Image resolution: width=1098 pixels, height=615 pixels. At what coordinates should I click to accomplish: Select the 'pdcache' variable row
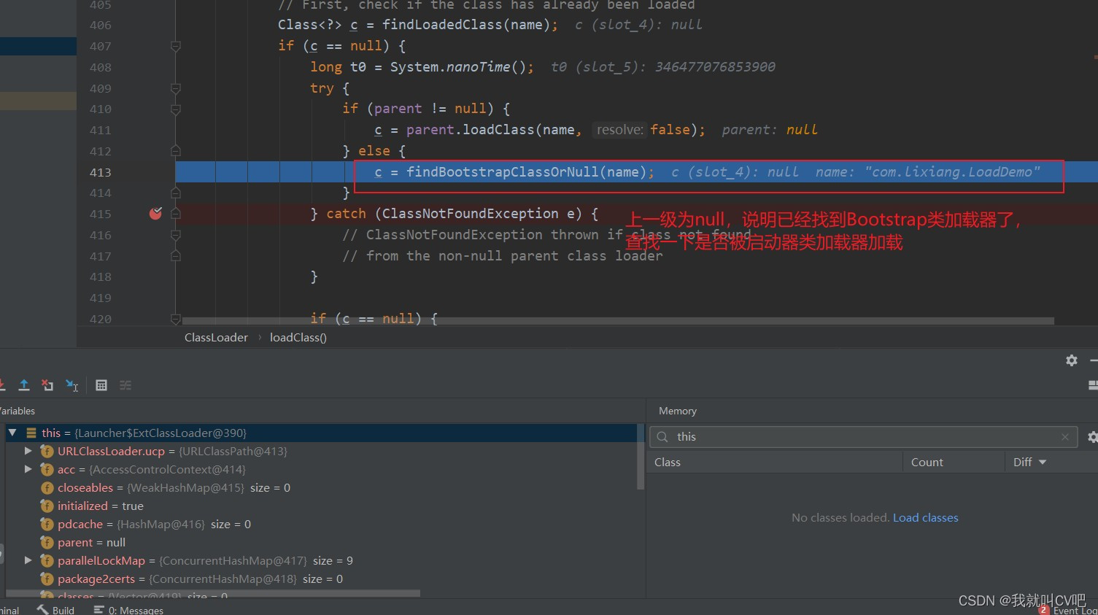point(321,524)
